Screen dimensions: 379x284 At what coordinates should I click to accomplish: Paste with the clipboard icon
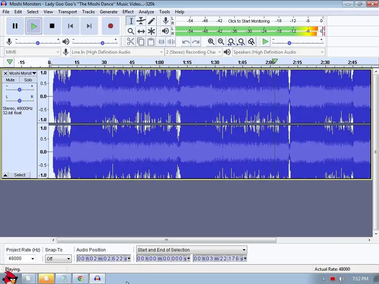[x=151, y=42]
